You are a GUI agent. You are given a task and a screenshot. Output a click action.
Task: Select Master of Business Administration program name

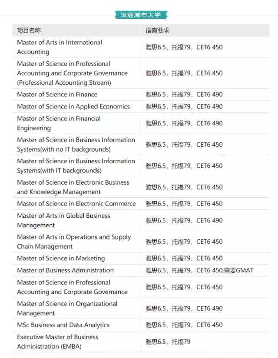click(65, 270)
